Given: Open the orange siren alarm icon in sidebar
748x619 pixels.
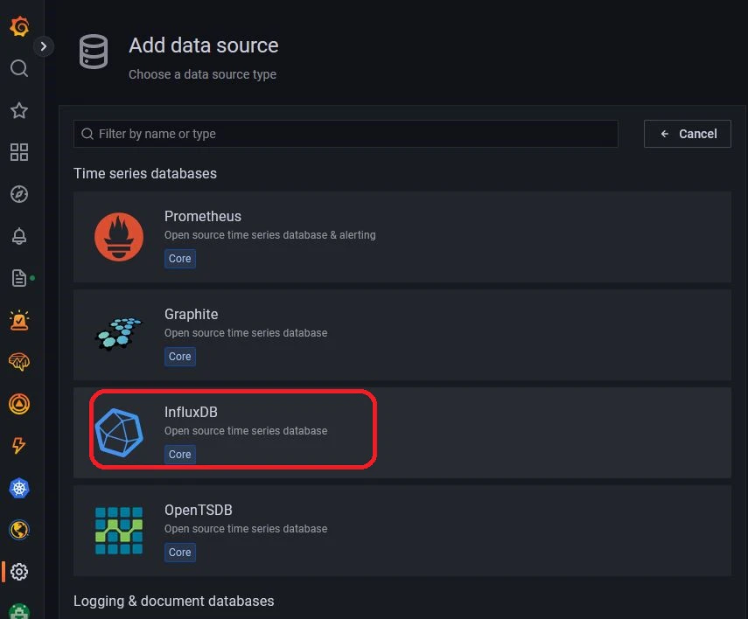Looking at the screenshot, I should 19,320.
